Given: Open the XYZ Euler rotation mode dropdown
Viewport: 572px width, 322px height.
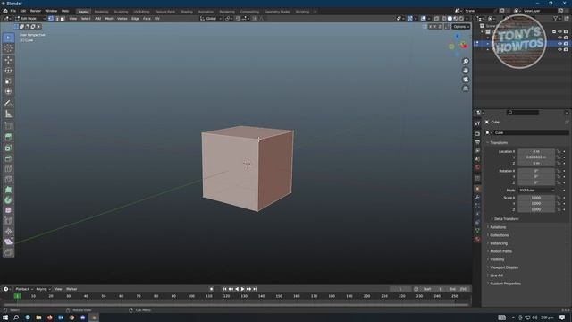Looking at the screenshot, I should click(x=536, y=191).
